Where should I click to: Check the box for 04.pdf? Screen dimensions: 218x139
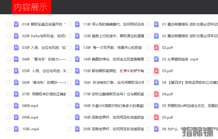(148, 94)
